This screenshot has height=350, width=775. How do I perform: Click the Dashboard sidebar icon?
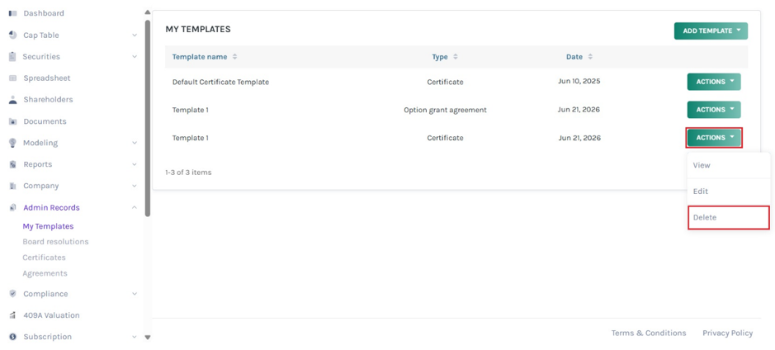(13, 13)
